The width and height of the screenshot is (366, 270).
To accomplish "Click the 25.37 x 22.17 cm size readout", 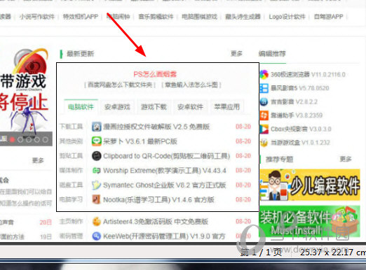I will [x=333, y=253].
